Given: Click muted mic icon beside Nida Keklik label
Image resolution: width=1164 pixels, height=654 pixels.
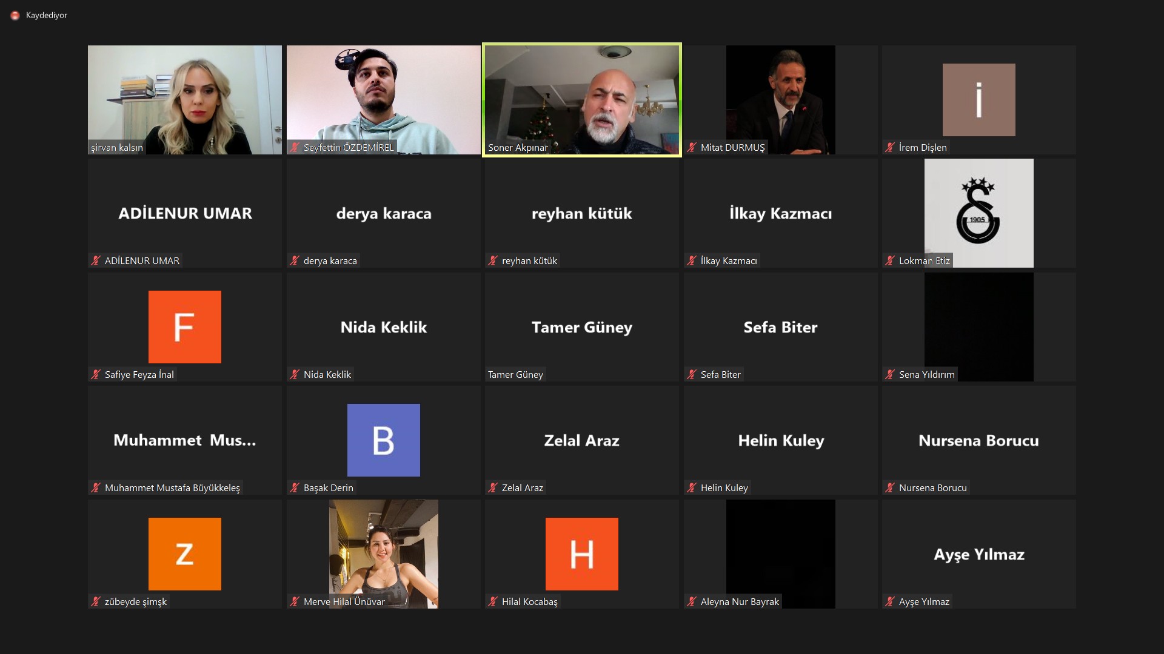Looking at the screenshot, I should (x=295, y=374).
